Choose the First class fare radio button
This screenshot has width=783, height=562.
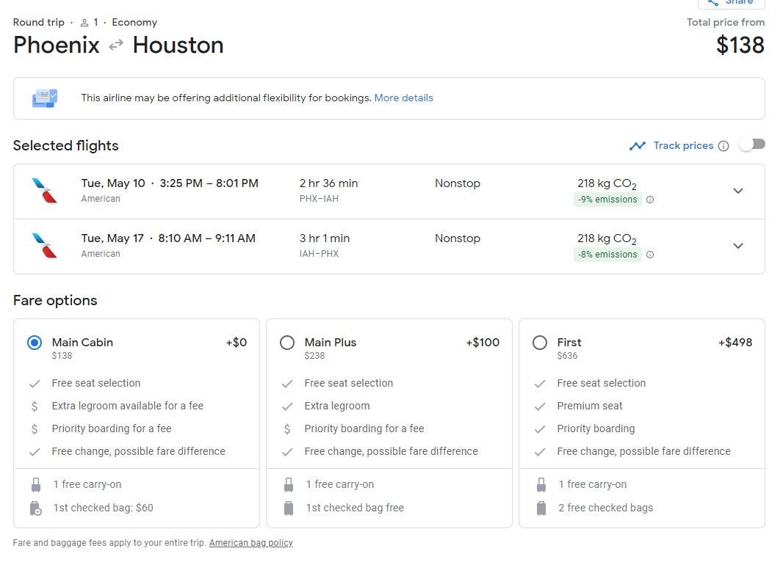(x=540, y=343)
